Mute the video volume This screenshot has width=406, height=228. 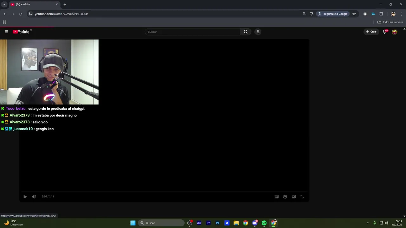[x=34, y=197]
